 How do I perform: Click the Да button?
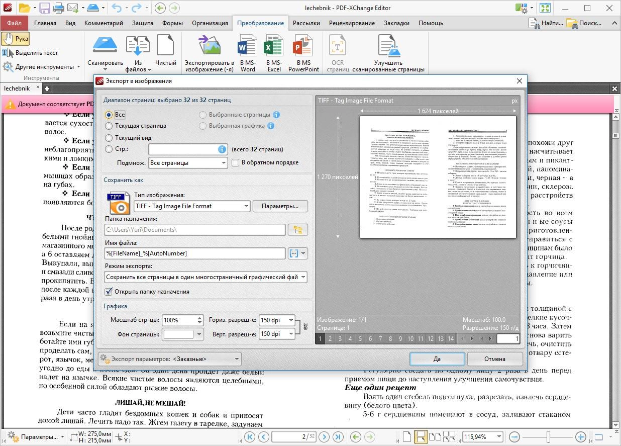click(437, 359)
